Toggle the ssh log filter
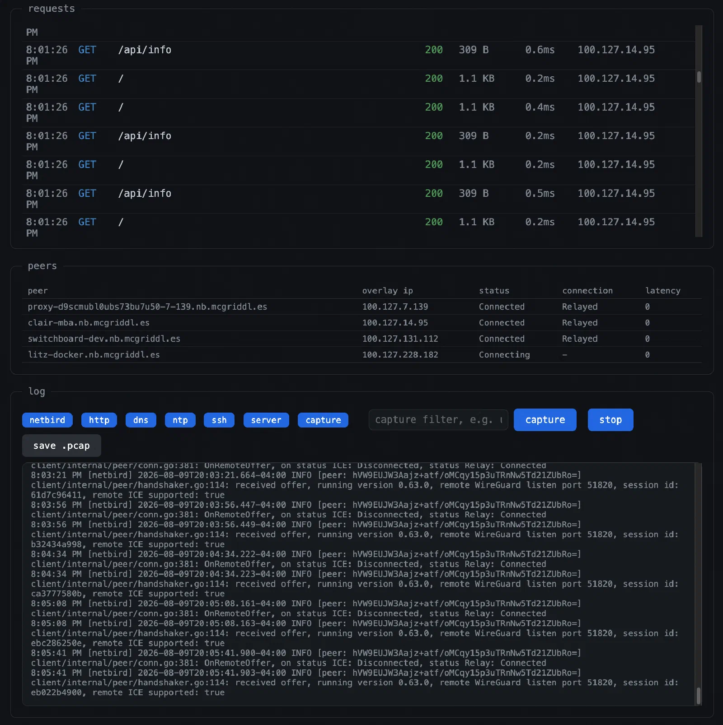 219,420
